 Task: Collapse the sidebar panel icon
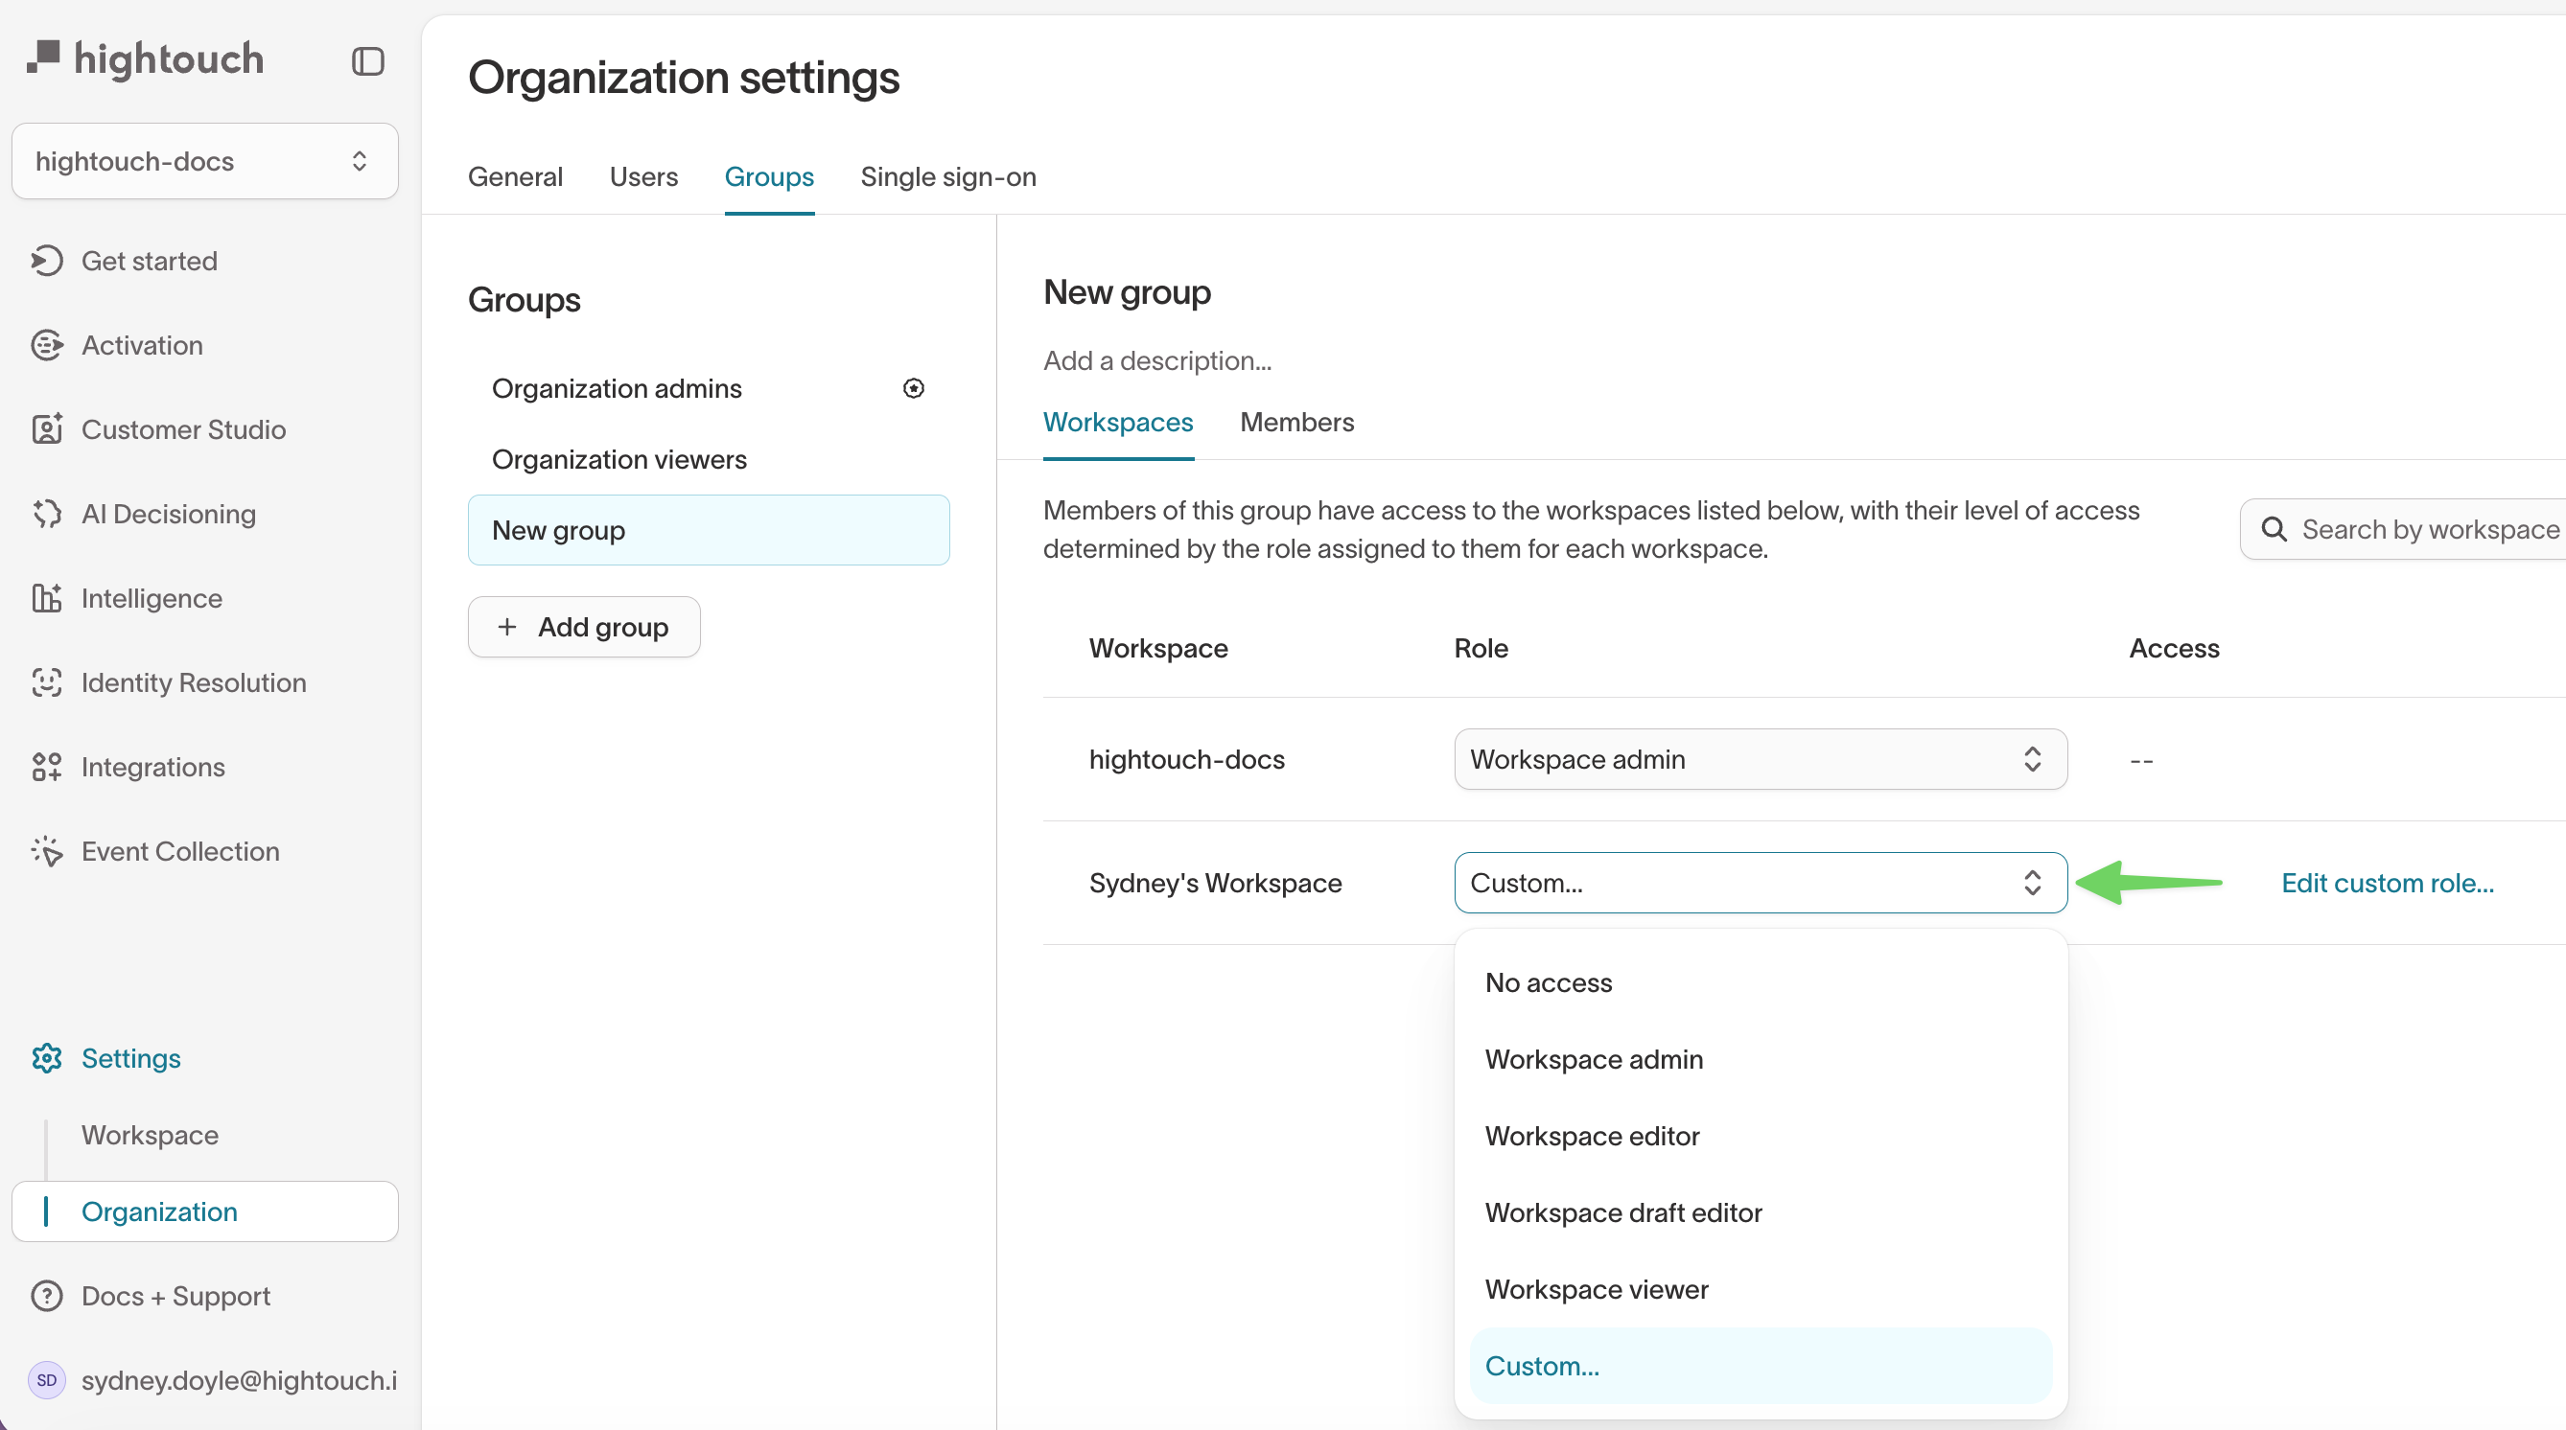tap(367, 61)
